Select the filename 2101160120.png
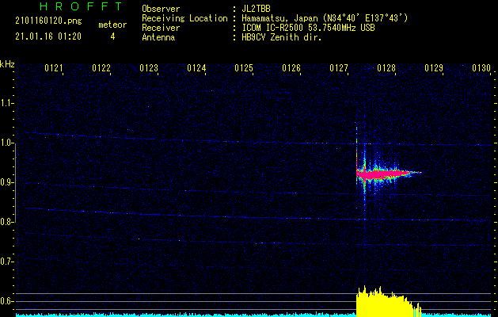 pyautogui.click(x=48, y=21)
